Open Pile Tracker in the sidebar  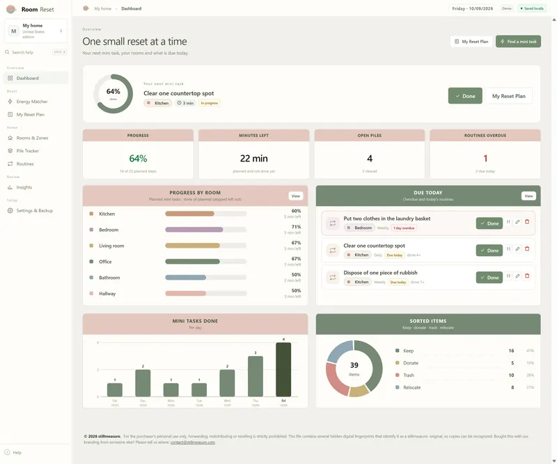pyautogui.click(x=36, y=151)
